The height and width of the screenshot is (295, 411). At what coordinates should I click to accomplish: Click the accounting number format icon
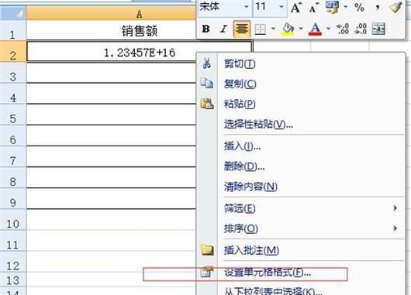point(332,7)
